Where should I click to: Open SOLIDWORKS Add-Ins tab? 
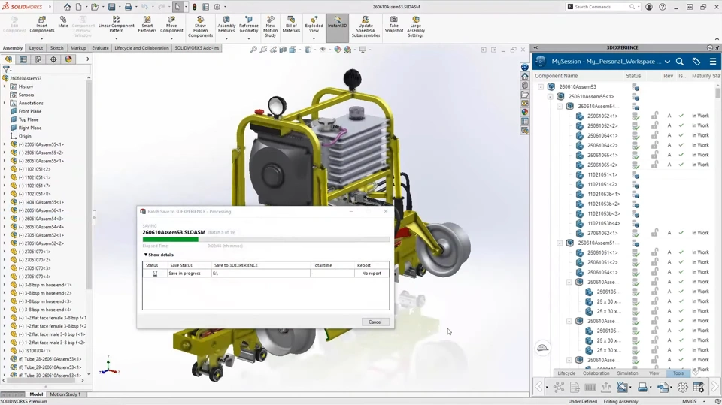point(196,48)
